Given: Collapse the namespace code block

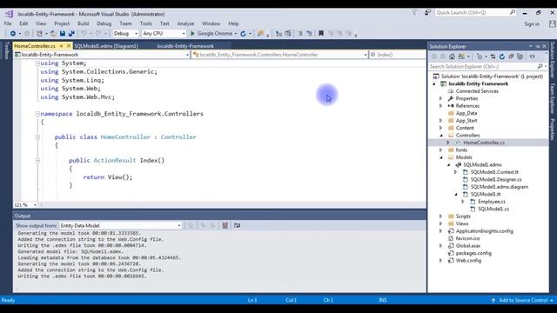Looking at the screenshot, I should tap(37, 114).
